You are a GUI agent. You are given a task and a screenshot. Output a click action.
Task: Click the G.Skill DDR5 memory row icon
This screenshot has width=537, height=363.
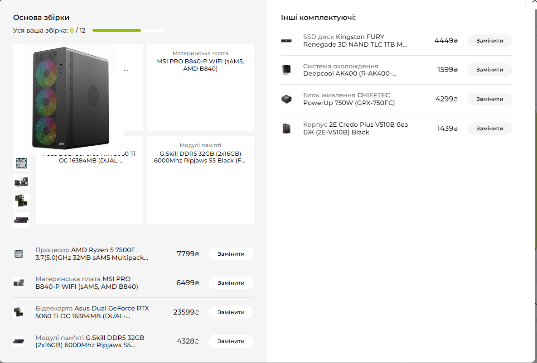click(x=19, y=341)
